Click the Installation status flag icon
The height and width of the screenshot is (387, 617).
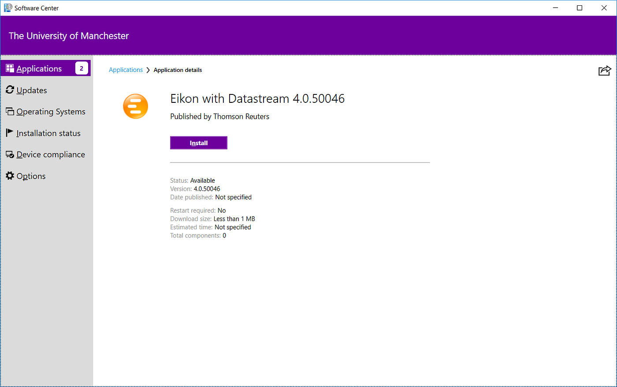click(x=10, y=132)
